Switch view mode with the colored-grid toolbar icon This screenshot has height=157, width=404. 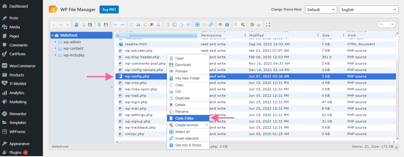(252, 25)
